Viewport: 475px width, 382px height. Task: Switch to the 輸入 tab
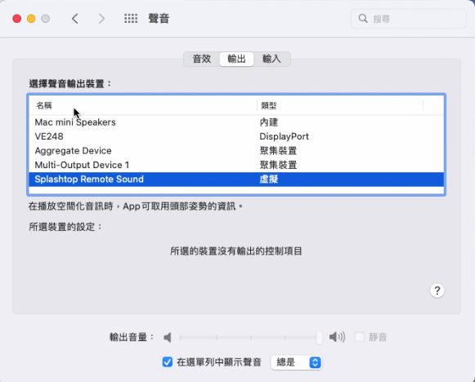pos(271,59)
